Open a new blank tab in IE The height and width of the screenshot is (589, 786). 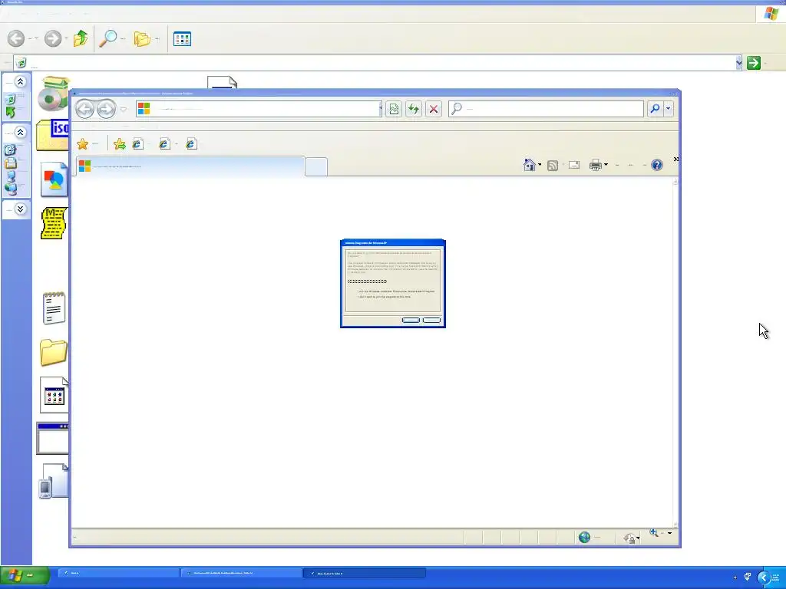tap(315, 166)
